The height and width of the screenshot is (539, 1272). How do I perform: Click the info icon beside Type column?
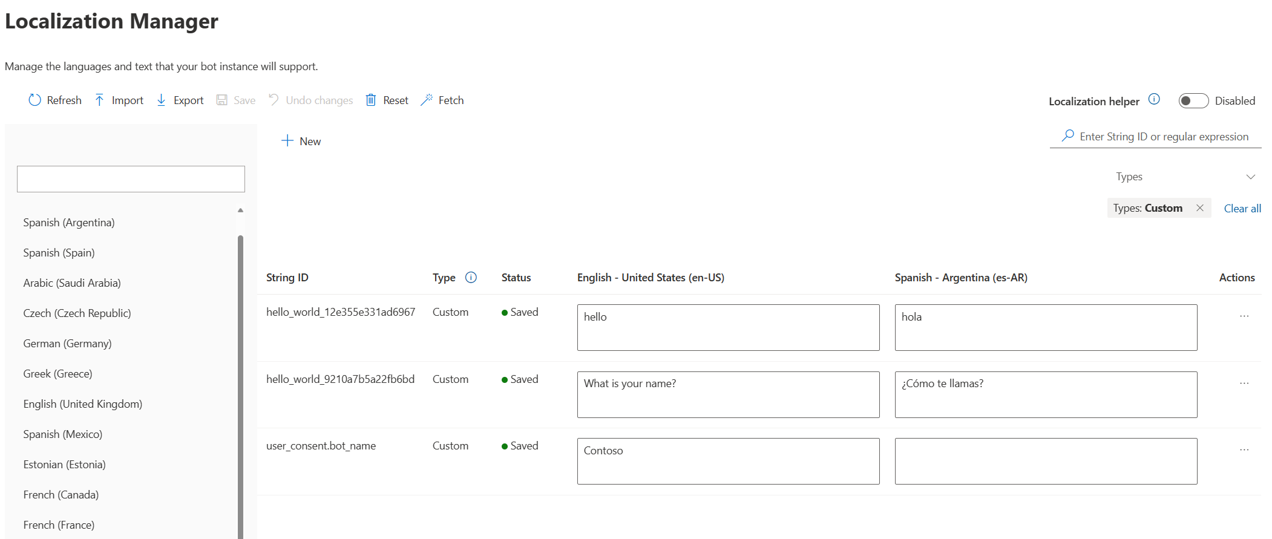pyautogui.click(x=471, y=277)
